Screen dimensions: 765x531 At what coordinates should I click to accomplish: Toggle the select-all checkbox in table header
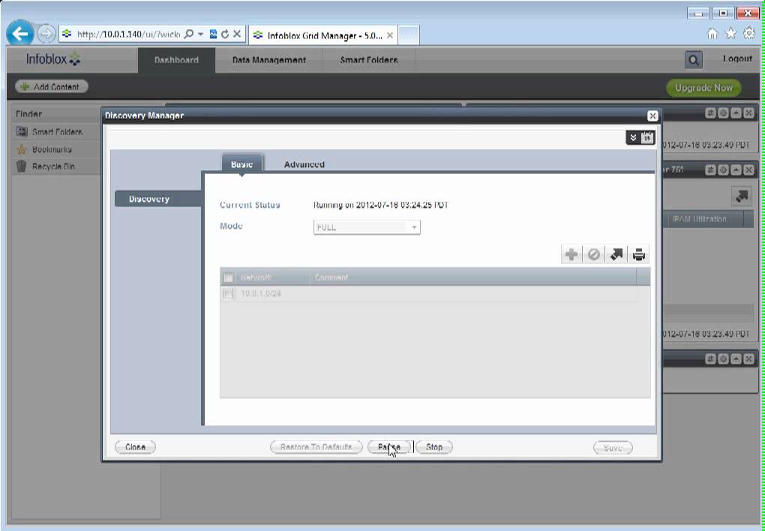[x=228, y=277]
